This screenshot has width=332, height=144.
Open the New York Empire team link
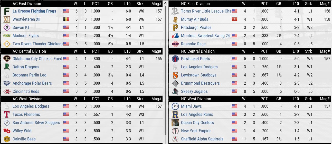195,131
